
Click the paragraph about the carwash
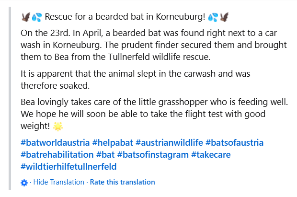coord(136,80)
